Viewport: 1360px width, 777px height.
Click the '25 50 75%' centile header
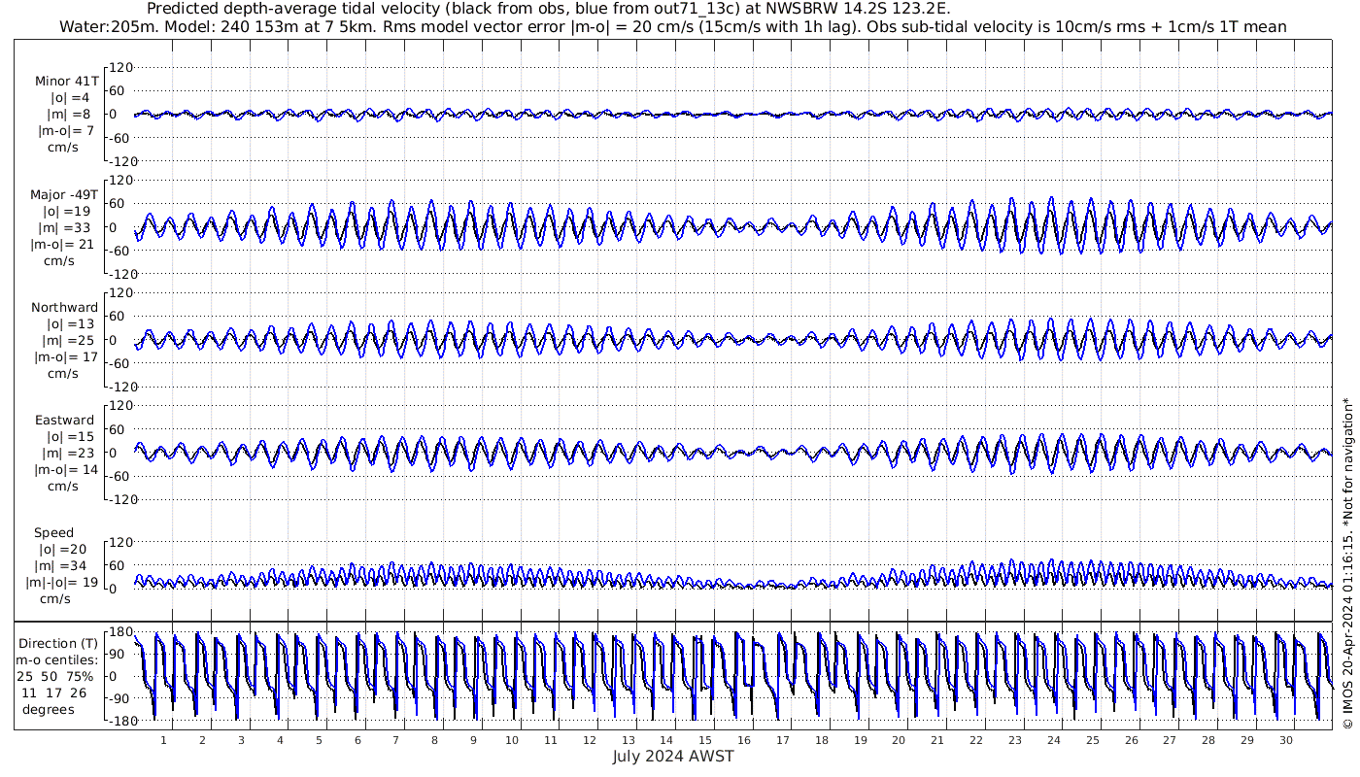click(x=55, y=676)
